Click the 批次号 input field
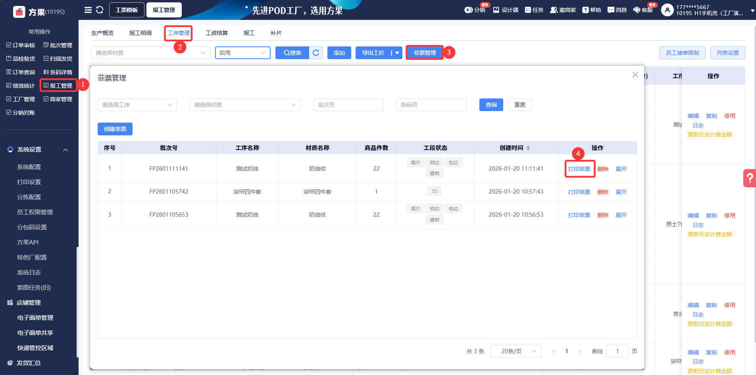 [348, 105]
